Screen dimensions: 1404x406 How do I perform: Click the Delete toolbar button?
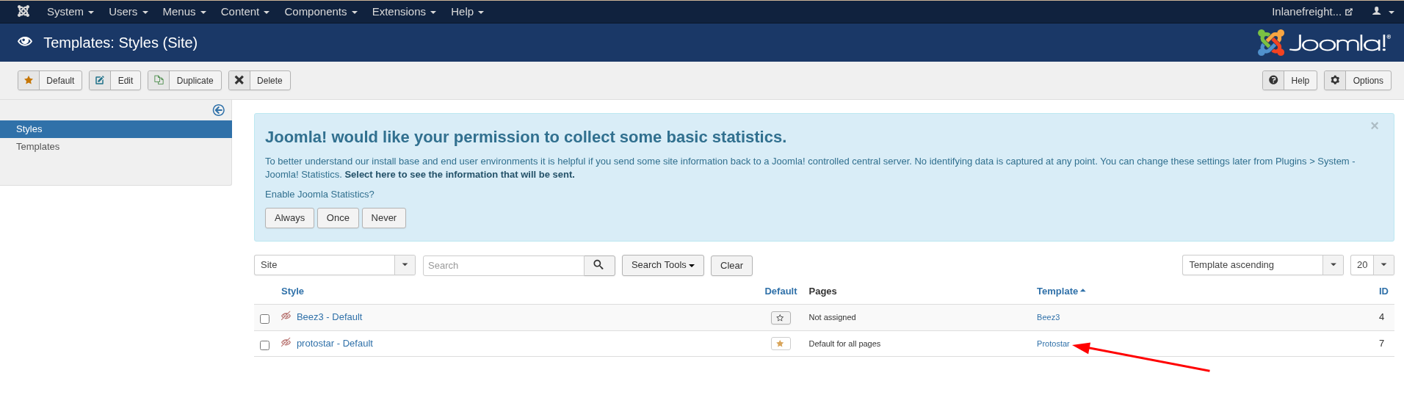click(259, 81)
